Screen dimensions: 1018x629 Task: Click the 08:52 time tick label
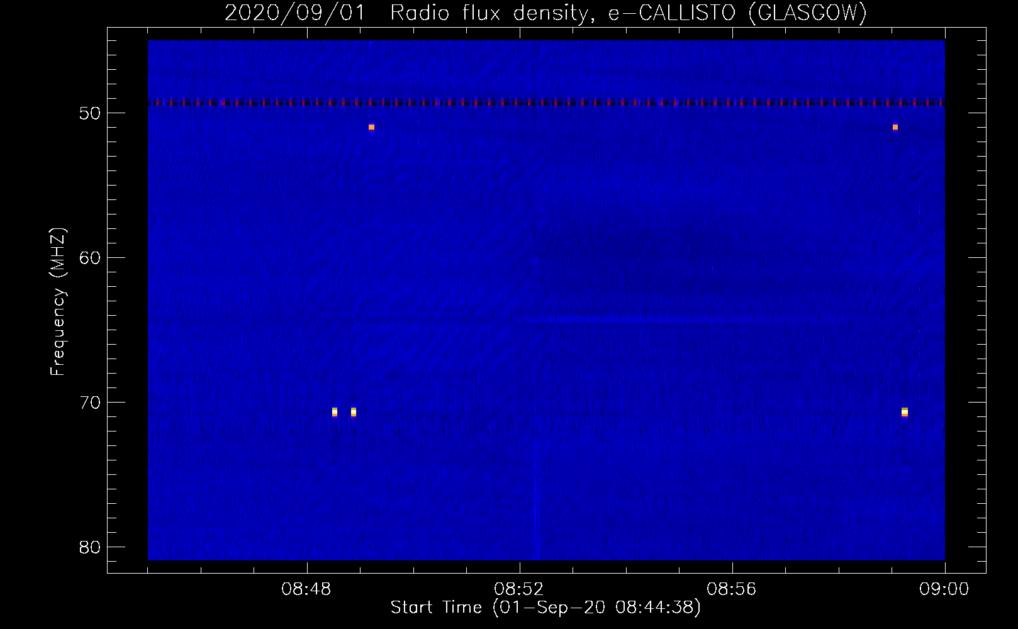(x=519, y=589)
